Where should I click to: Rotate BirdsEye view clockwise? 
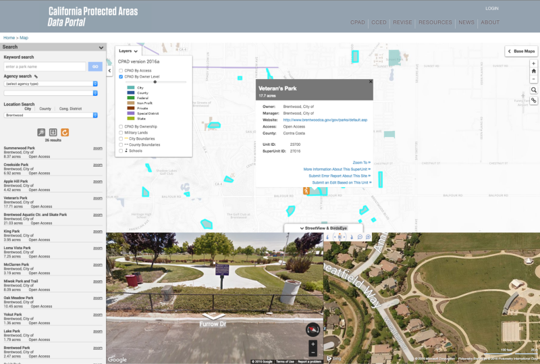(352, 237)
